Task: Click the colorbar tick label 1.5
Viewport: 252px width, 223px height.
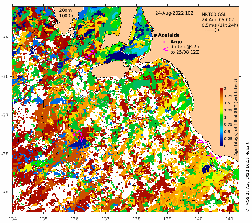Action: [x=227, y=103]
